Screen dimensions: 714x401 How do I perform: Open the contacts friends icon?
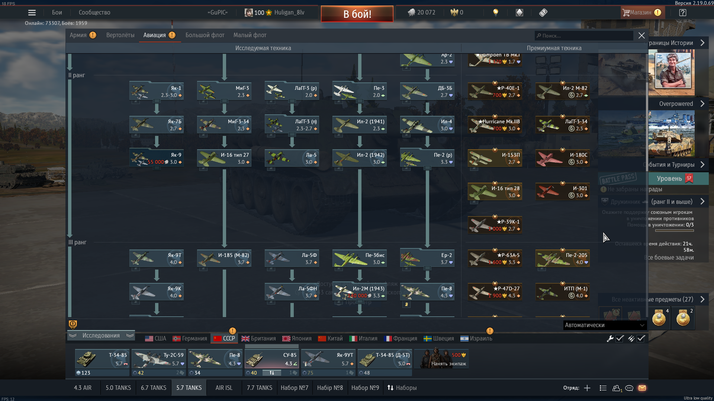click(x=617, y=388)
